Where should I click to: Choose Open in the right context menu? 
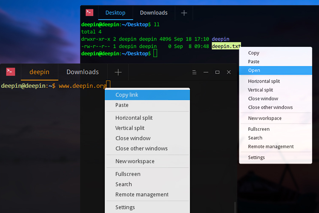[x=276, y=70]
